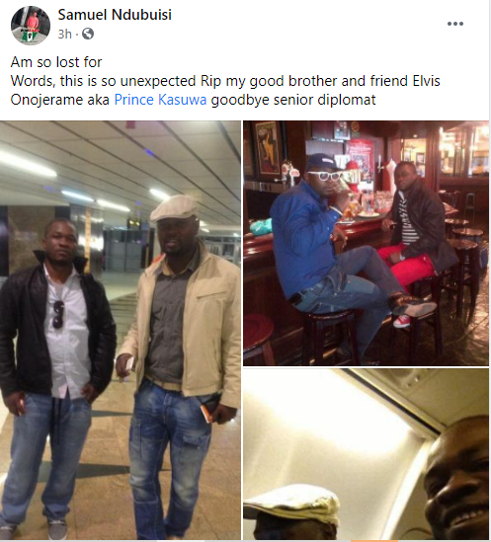Viewport: 491px width, 542px height.
Task: Open the bar photo with stools
Action: point(366,243)
